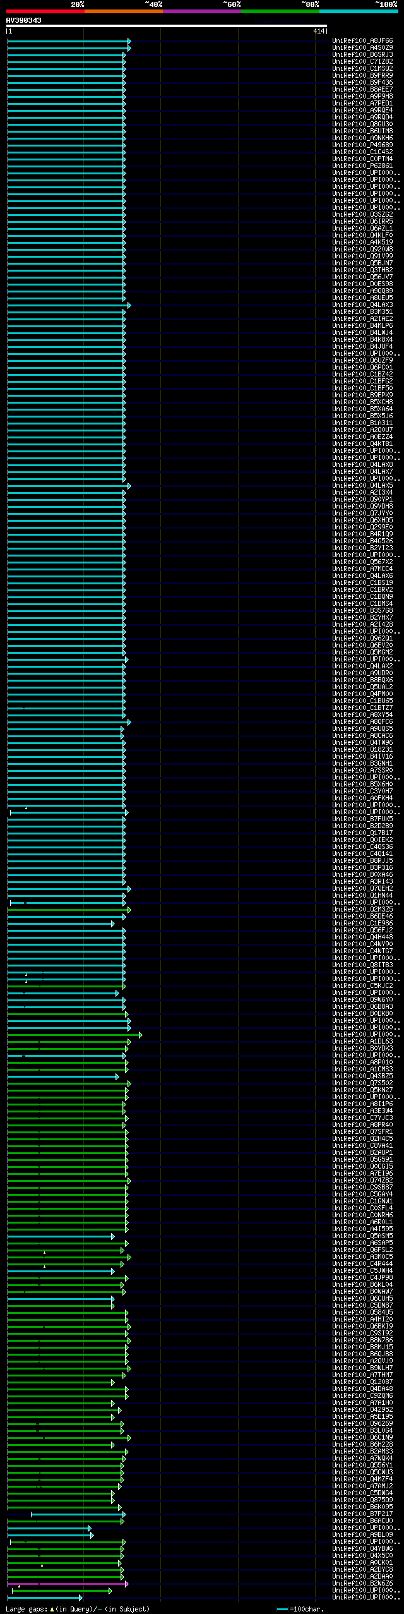
Task: Select the UniRef100_B3M351 label
Action: tap(362, 311)
